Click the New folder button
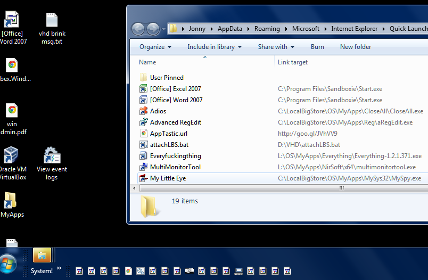428x280 pixels. pos(356,47)
